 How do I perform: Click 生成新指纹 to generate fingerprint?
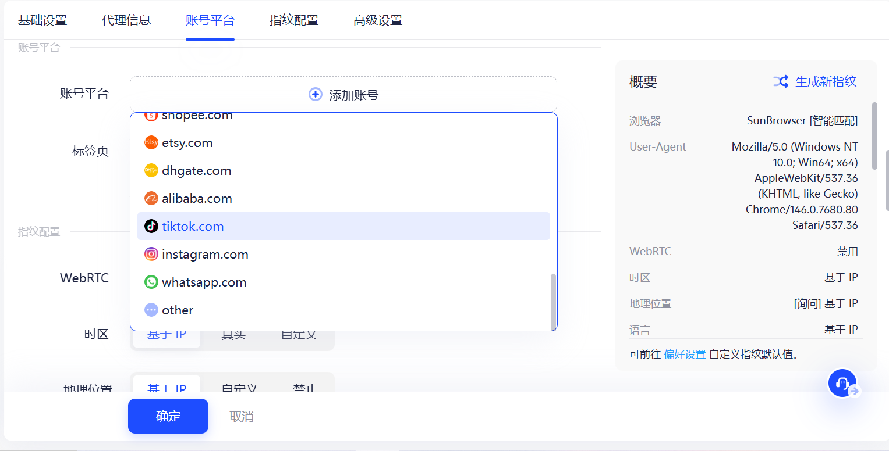[826, 81]
